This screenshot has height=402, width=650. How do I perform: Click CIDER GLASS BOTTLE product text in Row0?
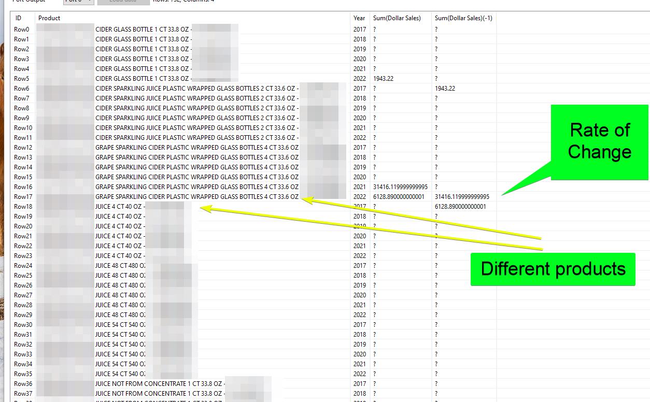pyautogui.click(x=143, y=30)
